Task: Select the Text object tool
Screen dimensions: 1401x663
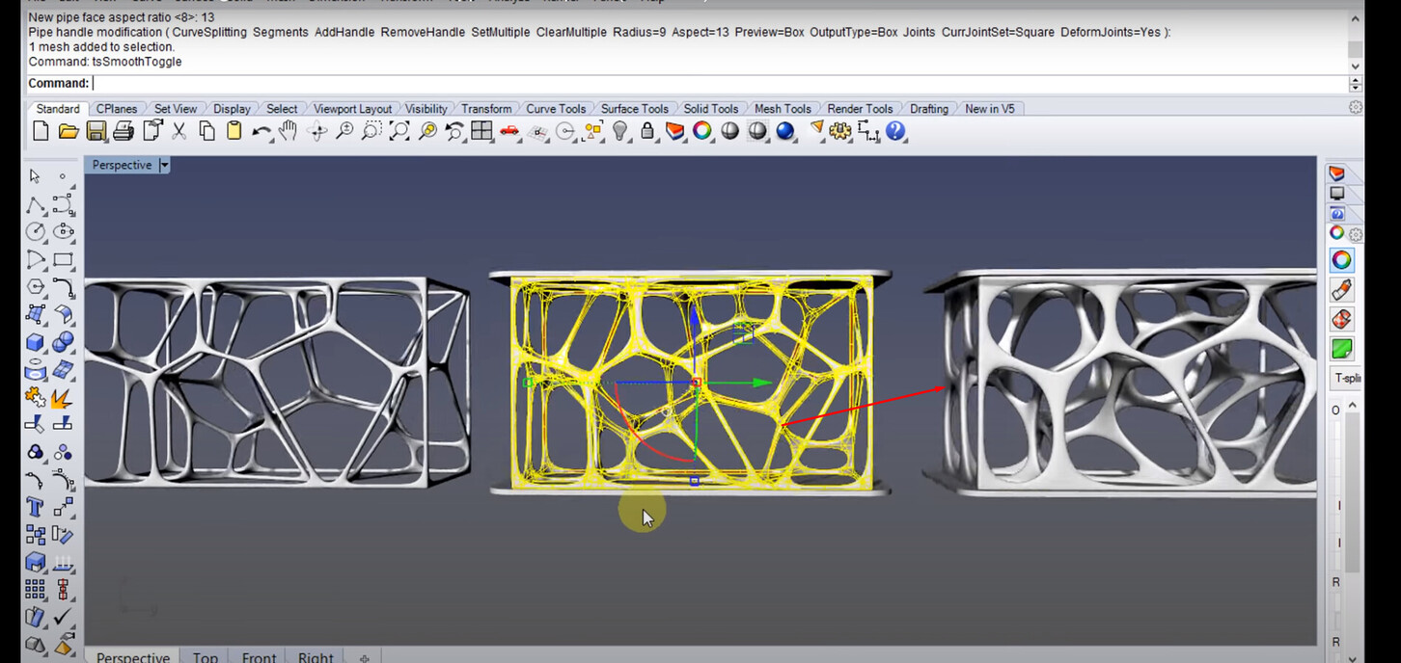Action: pyautogui.click(x=36, y=507)
